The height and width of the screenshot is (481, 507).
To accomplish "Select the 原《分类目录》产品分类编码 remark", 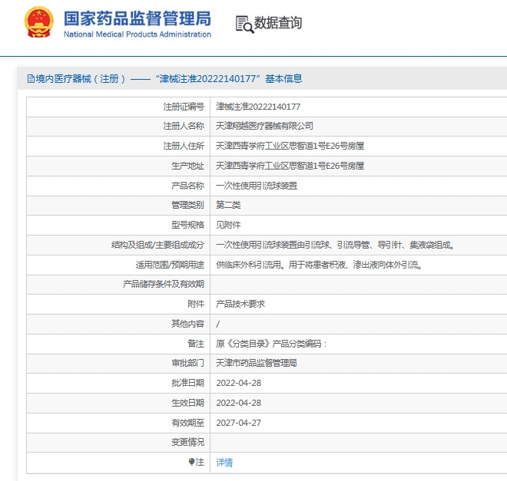I will (271, 344).
